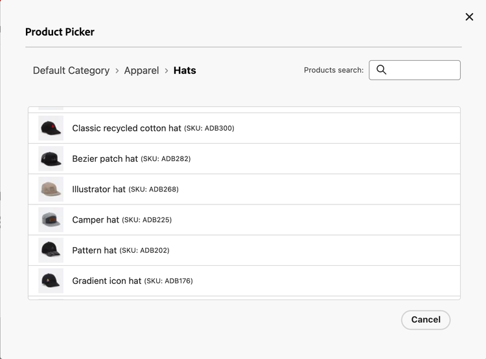Go to Apparel breadcrumb

pos(141,71)
